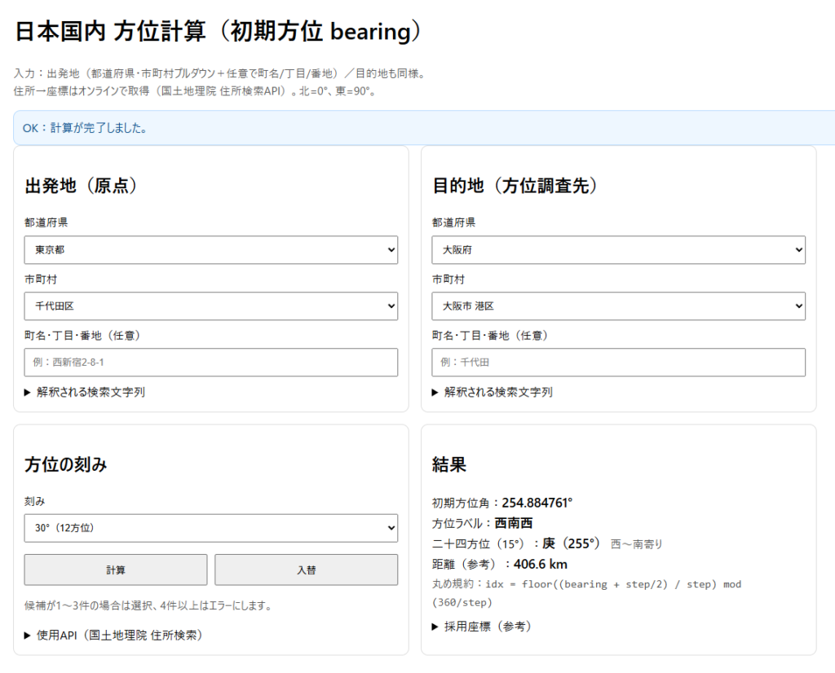Open the 目的地 都道府県 dropdown showing 大阪府

(x=618, y=250)
